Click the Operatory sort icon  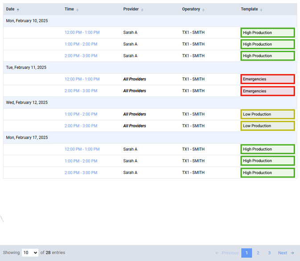click(204, 9)
